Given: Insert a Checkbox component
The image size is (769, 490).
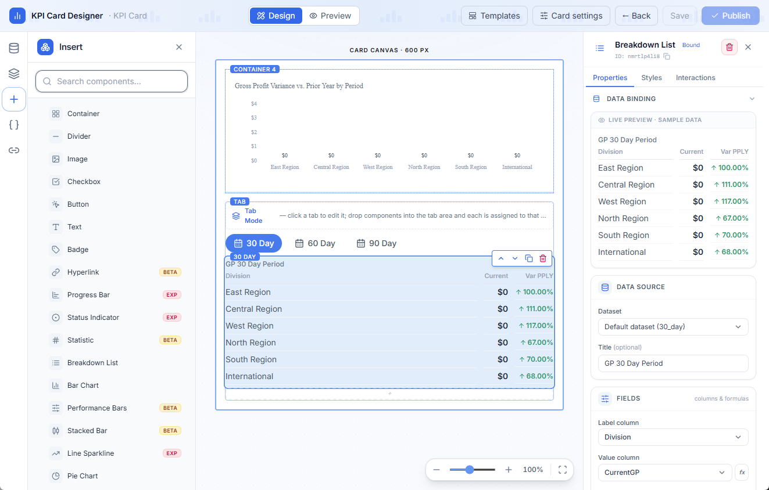Looking at the screenshot, I should click(112, 182).
